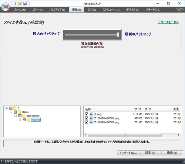The width and height of the screenshot is (185, 164).
Task: Select the 復元 (R) tab
Action: [77, 10]
